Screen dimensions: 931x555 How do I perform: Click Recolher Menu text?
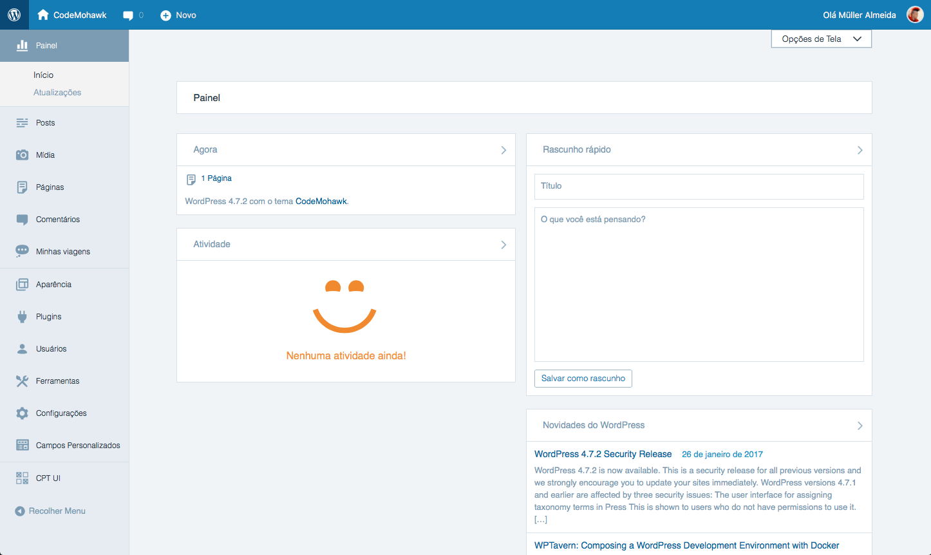57,511
